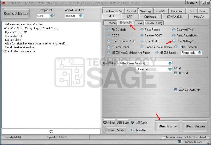Toggle the Scan Def checkbox
Image resolution: width=211 pixels, height=145 pixels.
tap(132, 130)
